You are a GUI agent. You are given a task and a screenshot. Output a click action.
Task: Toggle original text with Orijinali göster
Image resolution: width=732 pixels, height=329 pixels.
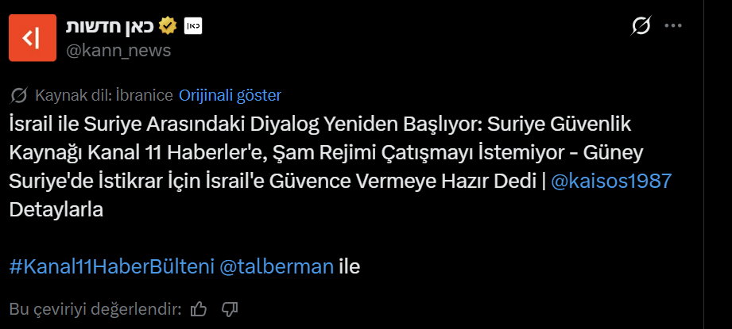[230, 96]
